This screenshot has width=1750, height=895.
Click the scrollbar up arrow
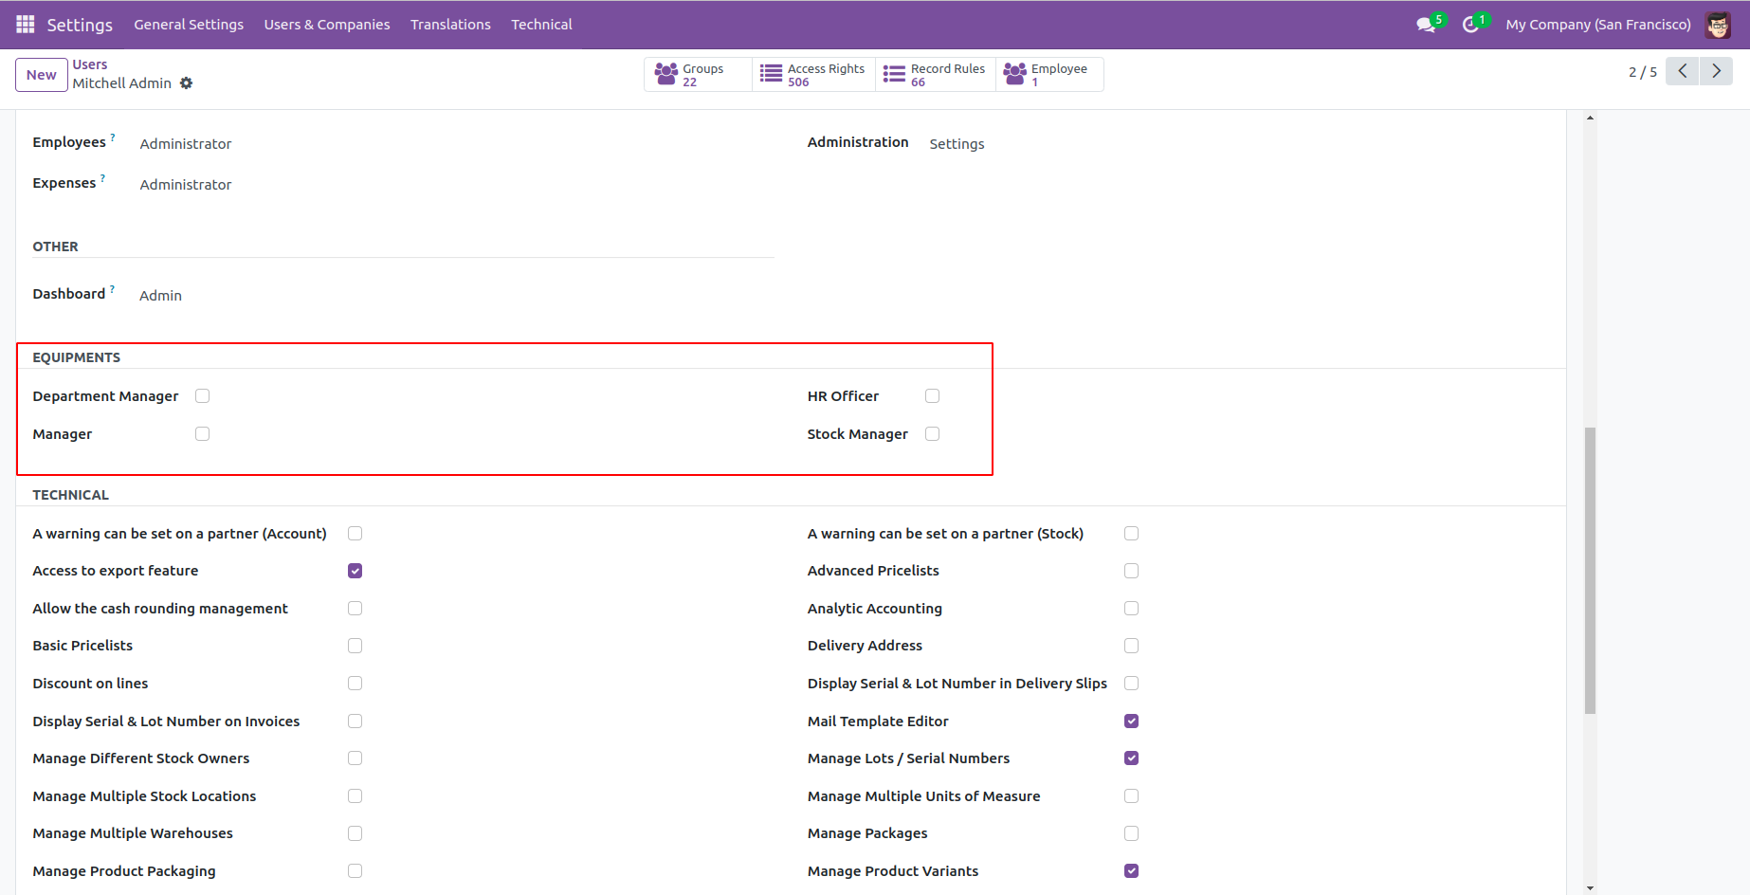click(x=1590, y=118)
